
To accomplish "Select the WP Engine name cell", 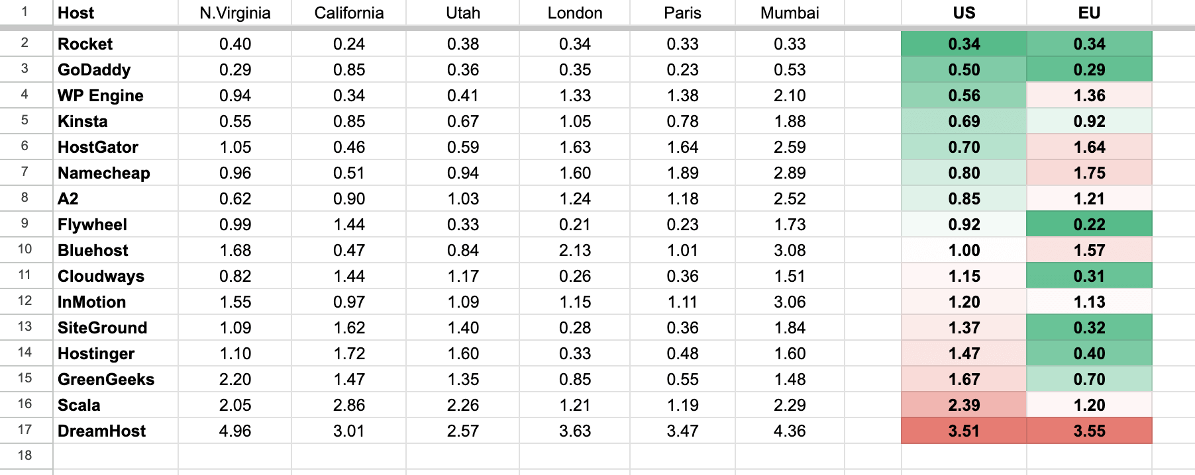I will click(x=115, y=95).
